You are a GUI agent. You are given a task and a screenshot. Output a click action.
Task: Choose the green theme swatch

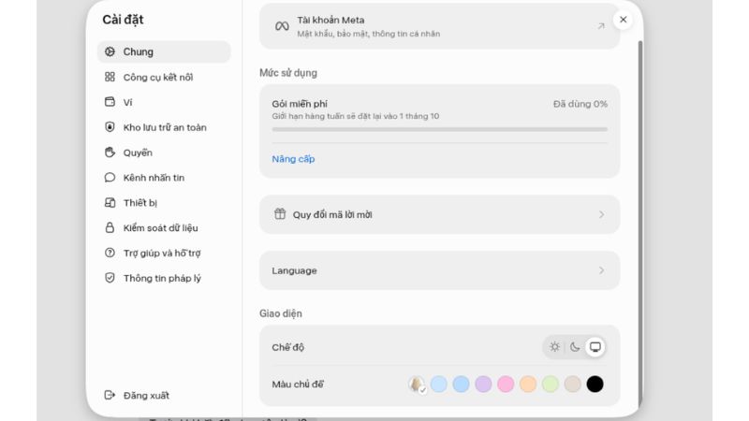551,384
